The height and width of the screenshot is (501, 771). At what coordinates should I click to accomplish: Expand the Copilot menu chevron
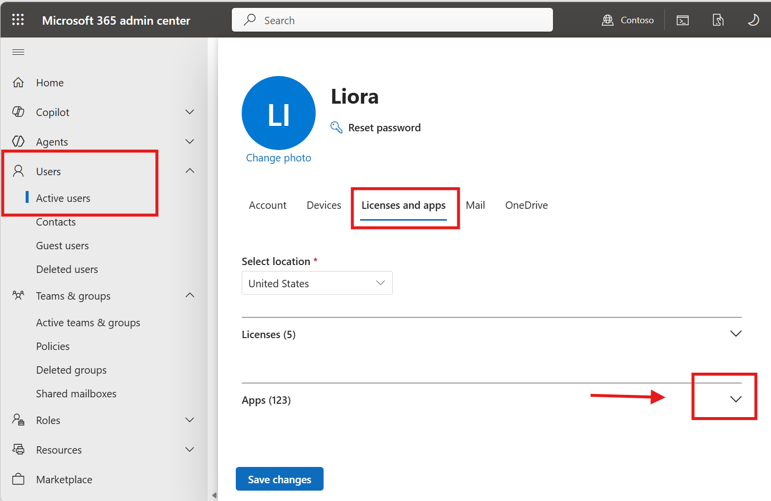pyautogui.click(x=190, y=112)
